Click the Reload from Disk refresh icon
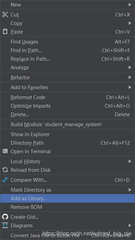This screenshot has height=240, width=135. coord(5,170)
